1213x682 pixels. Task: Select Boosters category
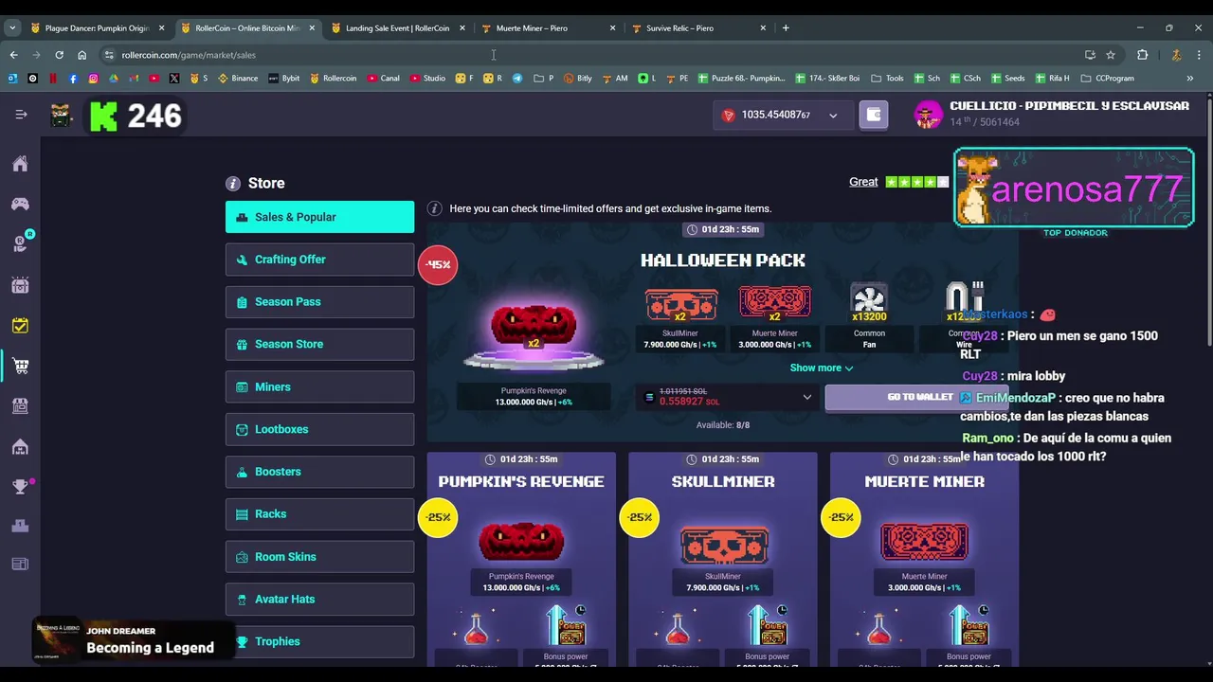319,472
